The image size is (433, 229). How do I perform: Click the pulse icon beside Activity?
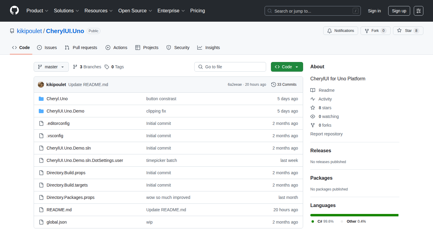(x=313, y=99)
